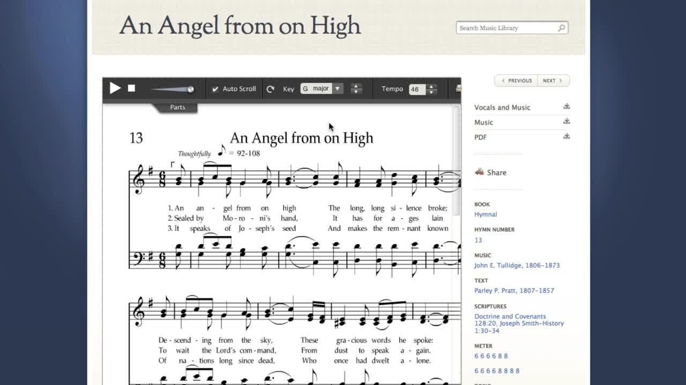Stop playback with the square Stop button

pyautogui.click(x=131, y=88)
